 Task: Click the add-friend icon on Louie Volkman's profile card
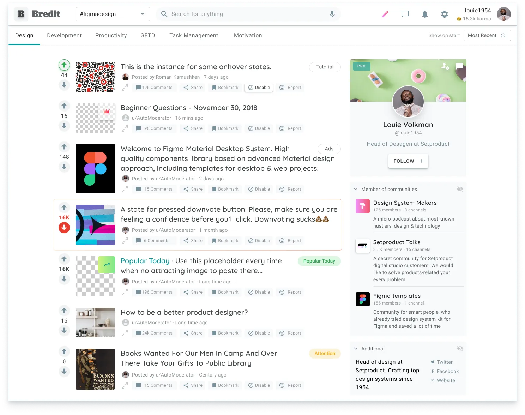(445, 66)
